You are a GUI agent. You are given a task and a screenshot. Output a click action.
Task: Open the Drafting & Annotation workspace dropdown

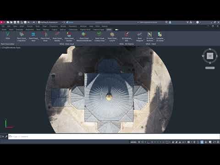tap(62, 22)
